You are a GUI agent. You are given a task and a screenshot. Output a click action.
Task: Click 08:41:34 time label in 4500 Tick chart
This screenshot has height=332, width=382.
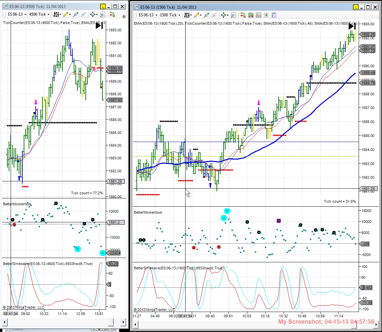[x=10, y=314]
